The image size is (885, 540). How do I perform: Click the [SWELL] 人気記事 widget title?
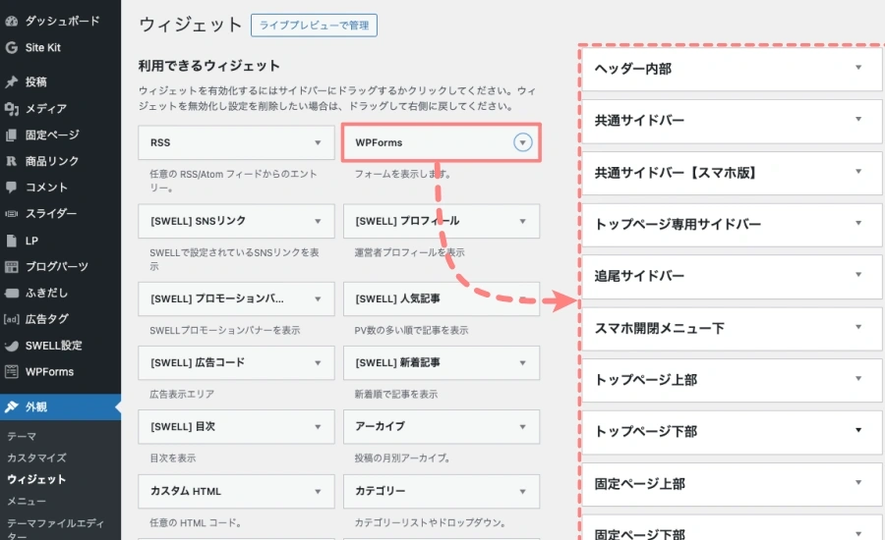(398, 298)
